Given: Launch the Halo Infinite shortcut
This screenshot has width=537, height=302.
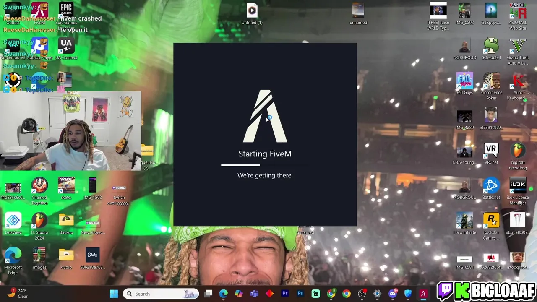Looking at the screenshot, I should pos(464,224).
